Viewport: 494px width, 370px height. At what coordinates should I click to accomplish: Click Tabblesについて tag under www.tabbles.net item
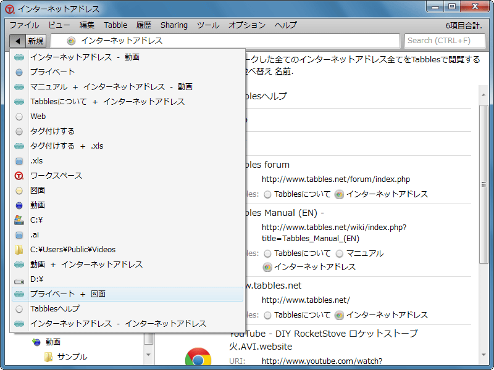[303, 315]
